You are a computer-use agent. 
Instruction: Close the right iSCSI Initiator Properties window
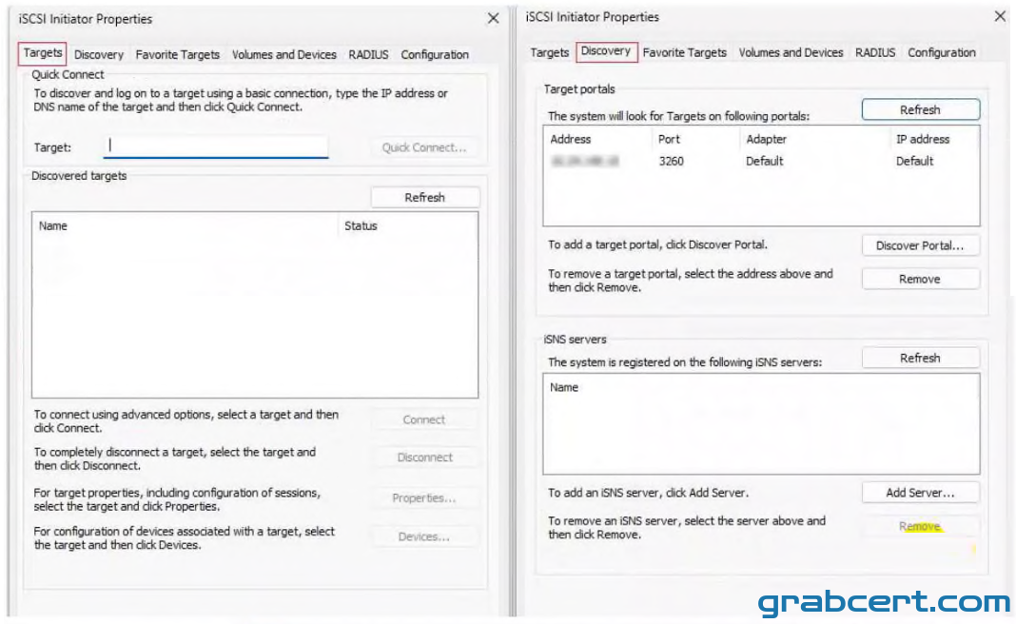point(1001,16)
